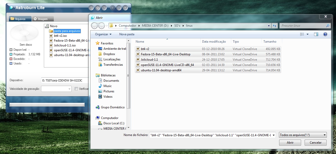The image size is (336, 154).
Task: Click SO's segment in the address breadcrumb
Action: point(177,26)
